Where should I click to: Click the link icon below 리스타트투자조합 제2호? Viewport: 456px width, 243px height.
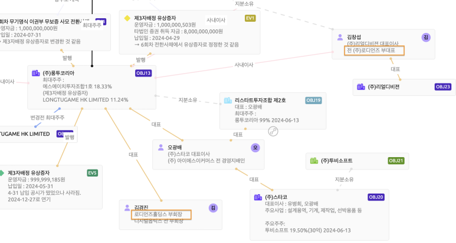(x=273, y=131)
